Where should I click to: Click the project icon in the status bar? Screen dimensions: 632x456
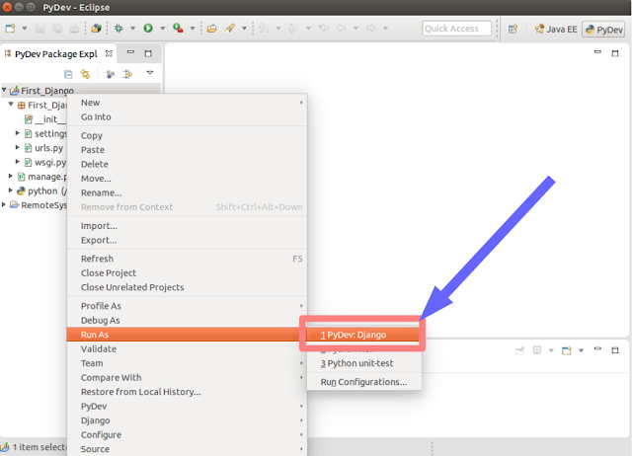click(x=5, y=447)
